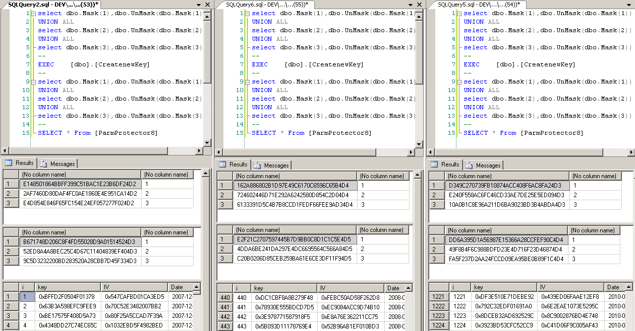The image size is (635, 331).
Task: Select Results tab in SQLQuery5 window
Action: 445,164
